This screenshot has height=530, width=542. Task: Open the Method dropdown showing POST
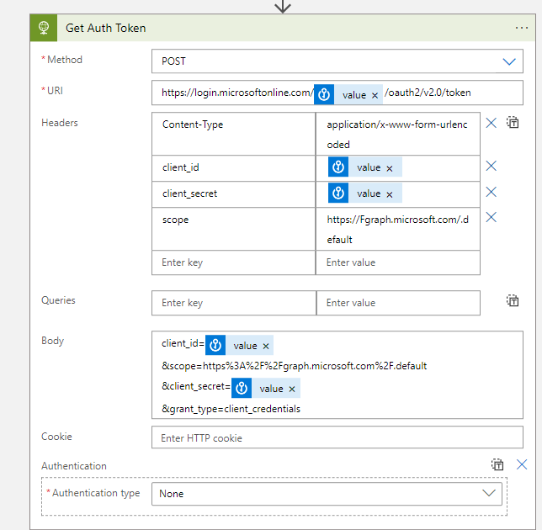coord(337,61)
